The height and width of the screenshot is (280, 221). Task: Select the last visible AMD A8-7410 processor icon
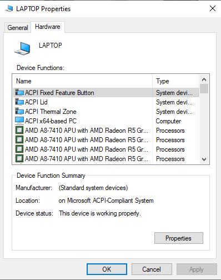click(19, 159)
